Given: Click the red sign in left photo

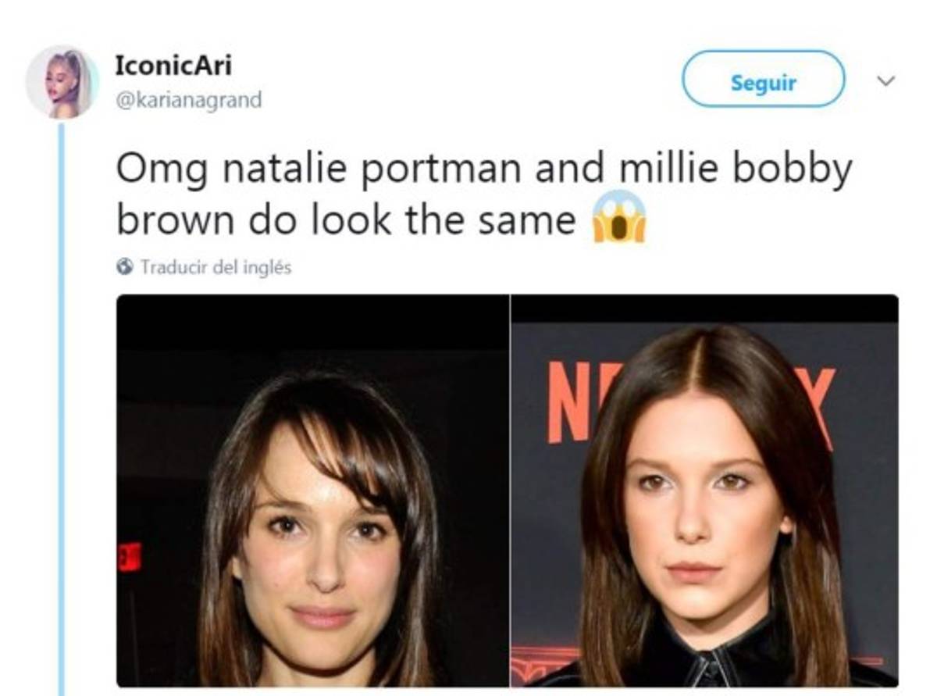Looking at the screenshot, I should [130, 555].
